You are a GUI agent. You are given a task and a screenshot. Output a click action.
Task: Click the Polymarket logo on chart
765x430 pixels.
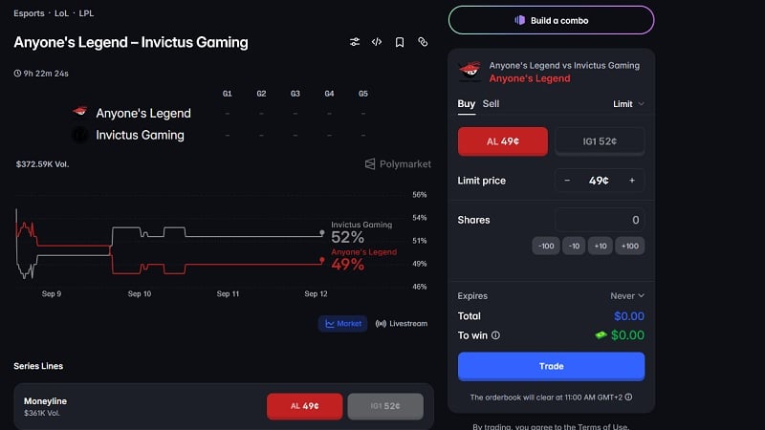pos(398,164)
